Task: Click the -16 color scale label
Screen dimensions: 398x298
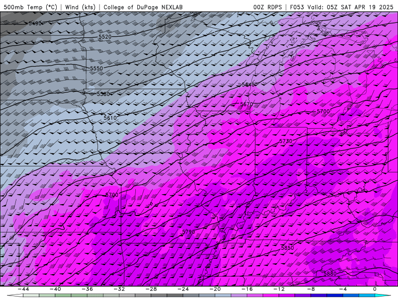Action: click(x=247, y=289)
